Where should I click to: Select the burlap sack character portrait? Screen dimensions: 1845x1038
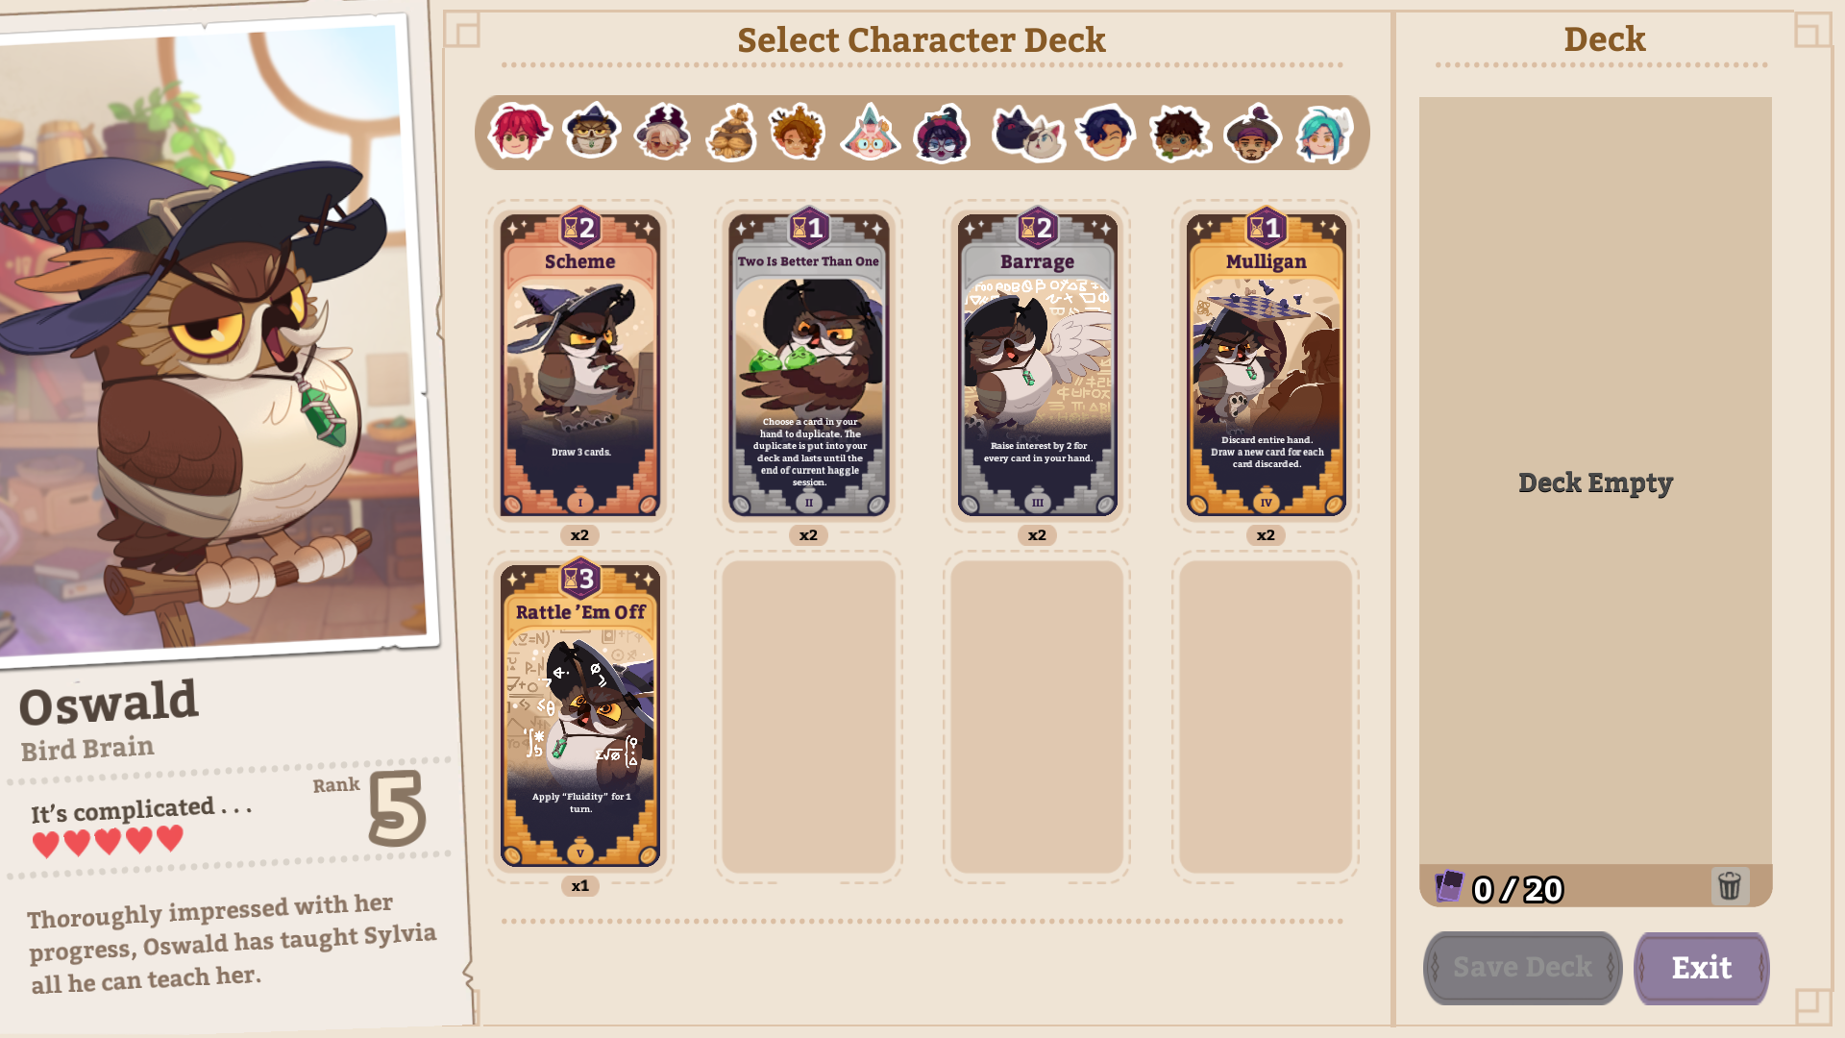[x=731, y=133]
